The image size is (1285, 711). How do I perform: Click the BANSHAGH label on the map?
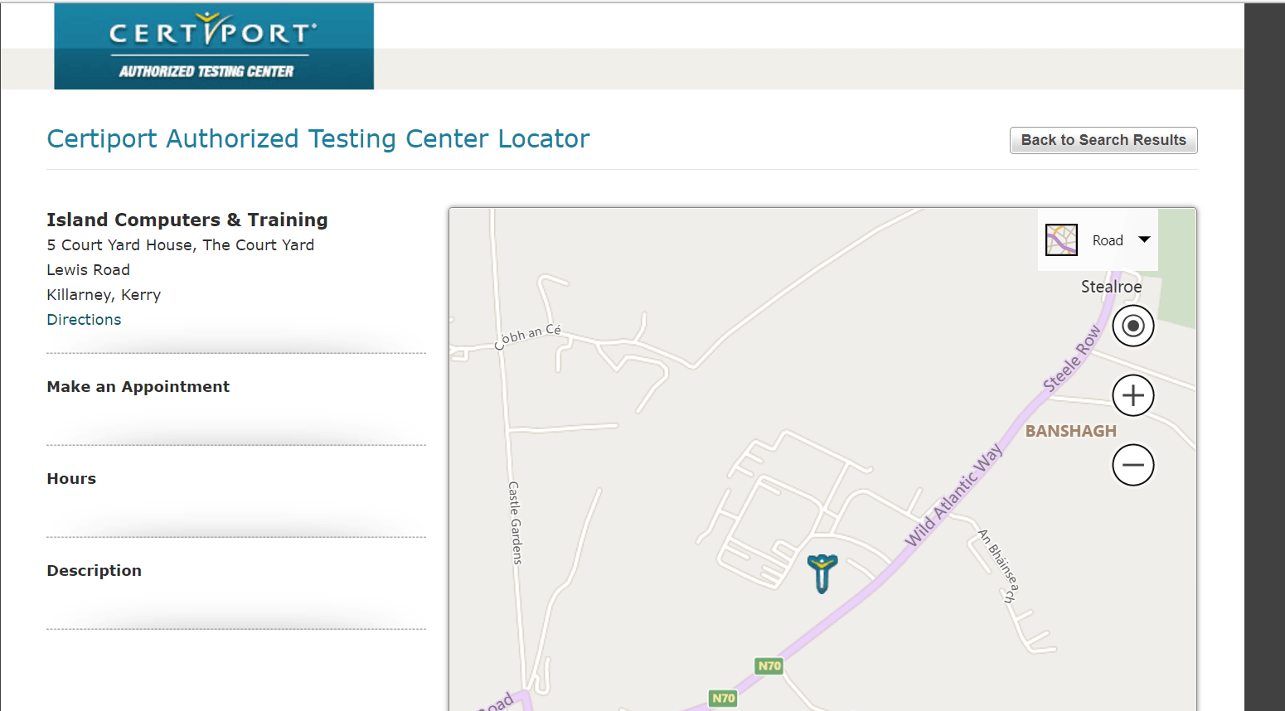pos(1071,431)
